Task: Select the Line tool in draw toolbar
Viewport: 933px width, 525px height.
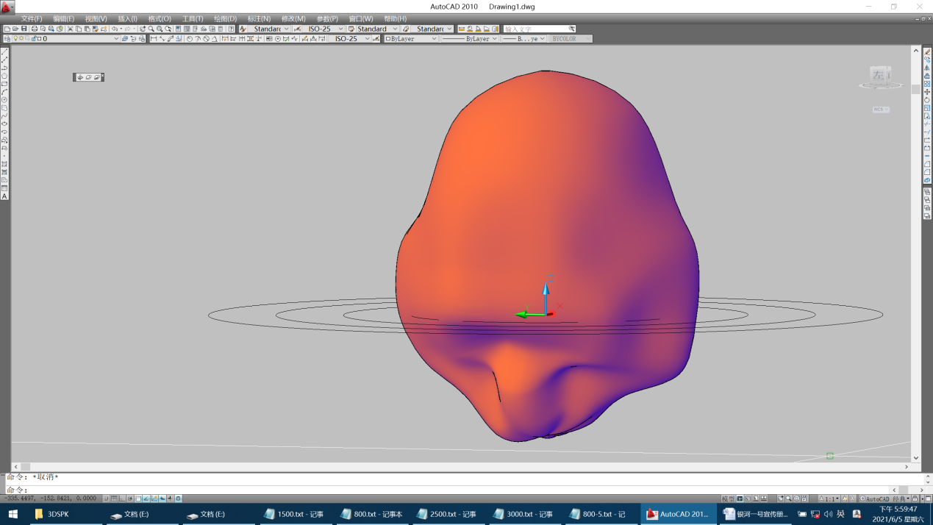Action: pos(4,52)
